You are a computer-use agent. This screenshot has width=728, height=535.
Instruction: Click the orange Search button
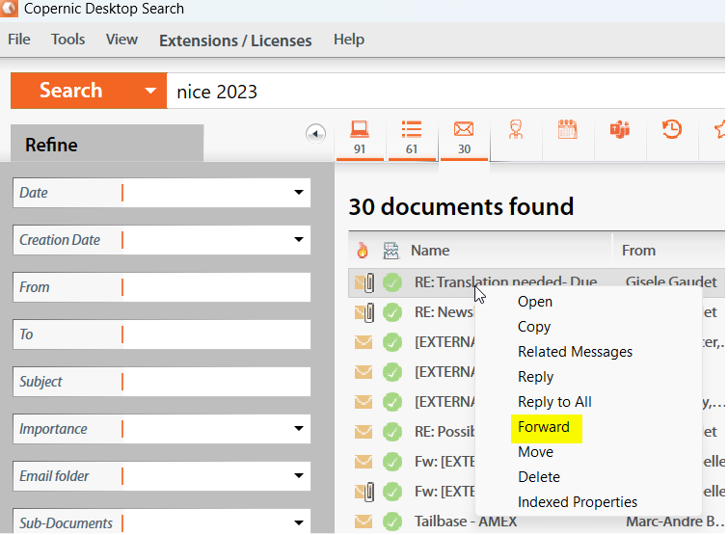pos(70,92)
